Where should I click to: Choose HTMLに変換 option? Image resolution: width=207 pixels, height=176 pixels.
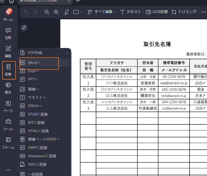[x=45, y=131]
